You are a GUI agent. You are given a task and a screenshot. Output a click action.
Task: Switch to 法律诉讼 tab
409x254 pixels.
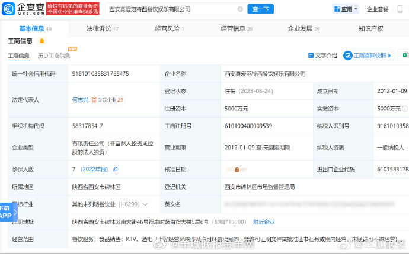tap(102, 28)
